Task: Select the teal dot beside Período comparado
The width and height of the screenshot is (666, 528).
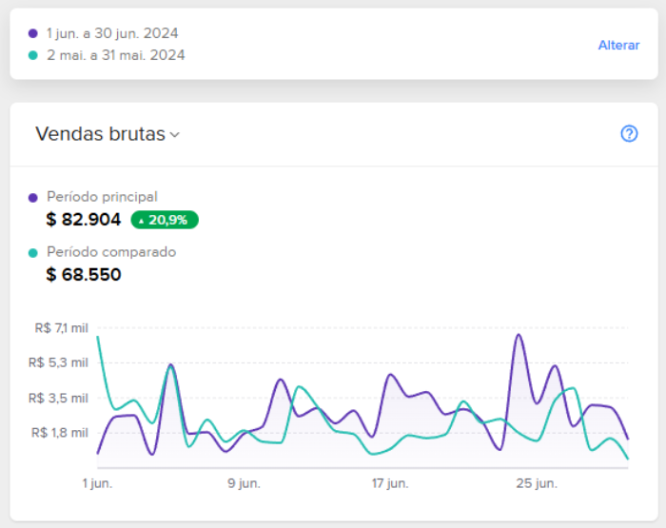Action: [x=32, y=253]
